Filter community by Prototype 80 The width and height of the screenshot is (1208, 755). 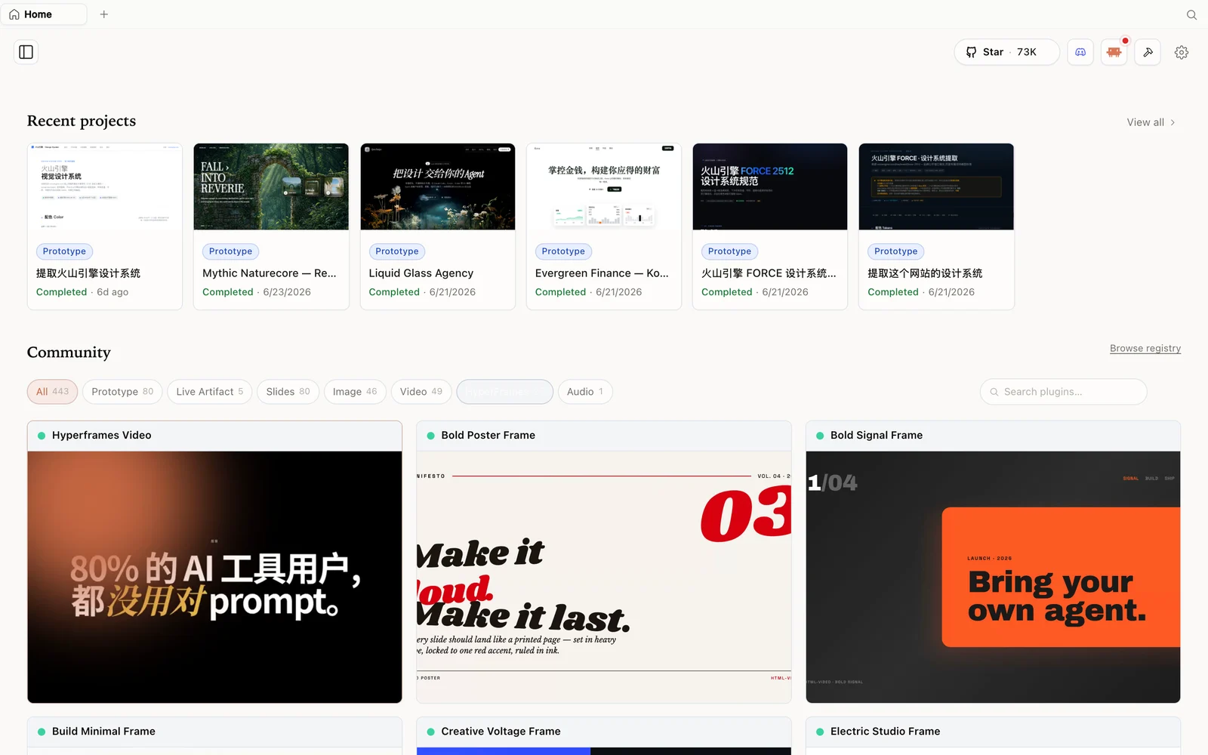click(122, 392)
